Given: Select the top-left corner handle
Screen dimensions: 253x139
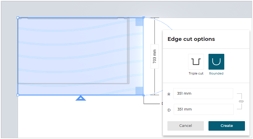Looking at the screenshot, I should click(x=18, y=18).
